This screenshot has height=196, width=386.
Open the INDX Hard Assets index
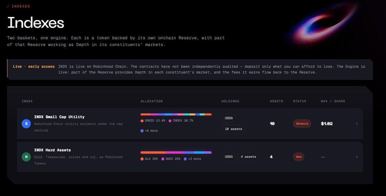52,150
